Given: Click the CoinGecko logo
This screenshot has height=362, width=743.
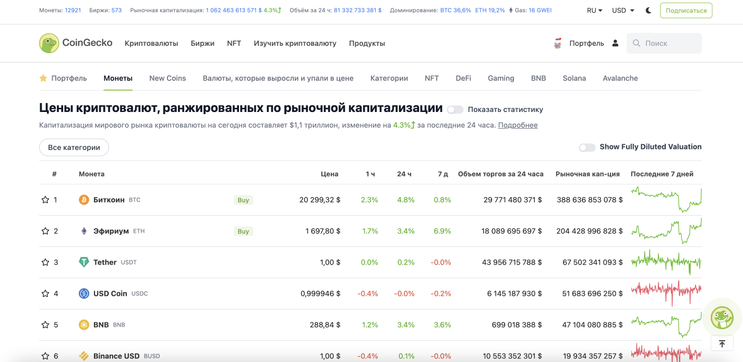Looking at the screenshot, I should pyautogui.click(x=76, y=43).
